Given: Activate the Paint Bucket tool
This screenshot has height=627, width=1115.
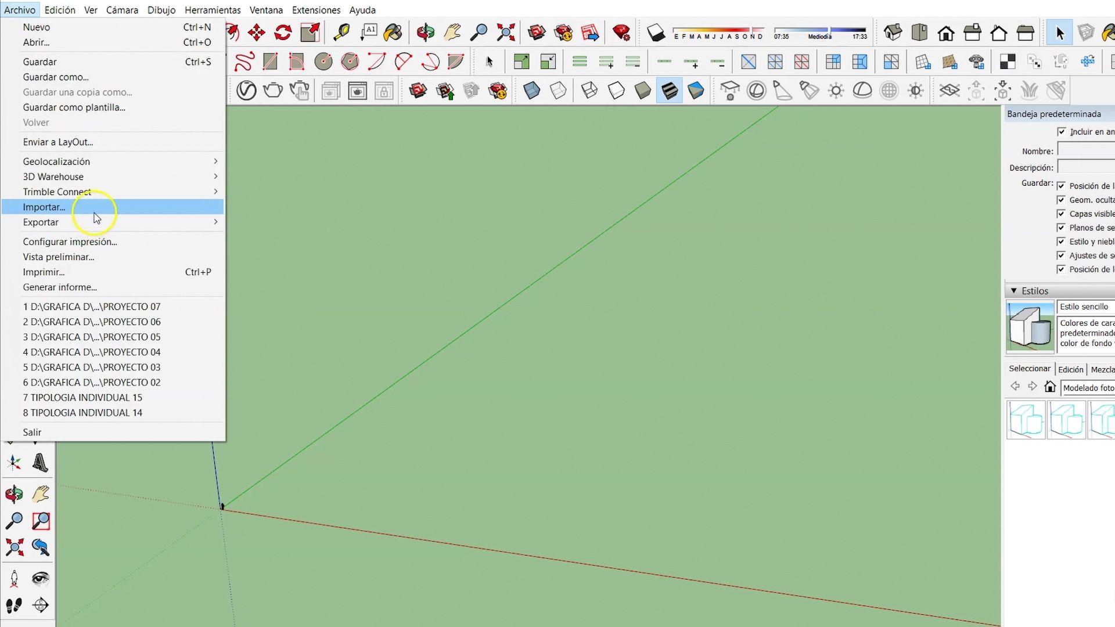Looking at the screenshot, I should click(x=394, y=33).
